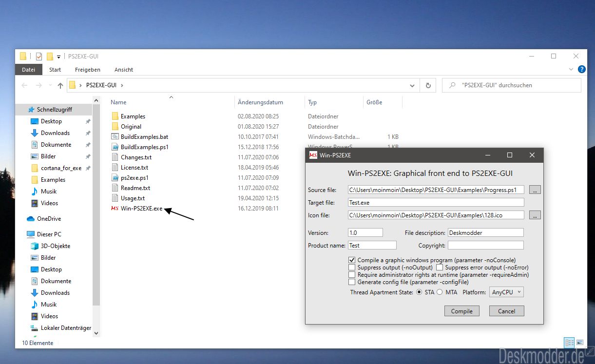
Task: Switch to large icons view in status bar
Action: click(x=579, y=343)
